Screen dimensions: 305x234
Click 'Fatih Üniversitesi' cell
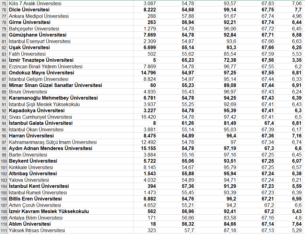coord(70,54)
